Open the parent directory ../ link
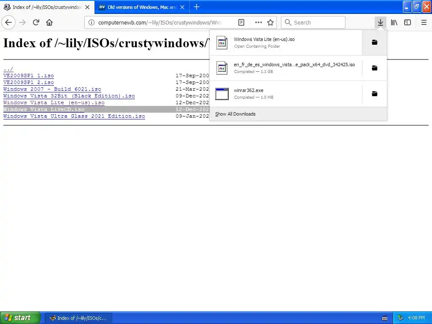The height and width of the screenshot is (324, 432). click(x=8, y=69)
